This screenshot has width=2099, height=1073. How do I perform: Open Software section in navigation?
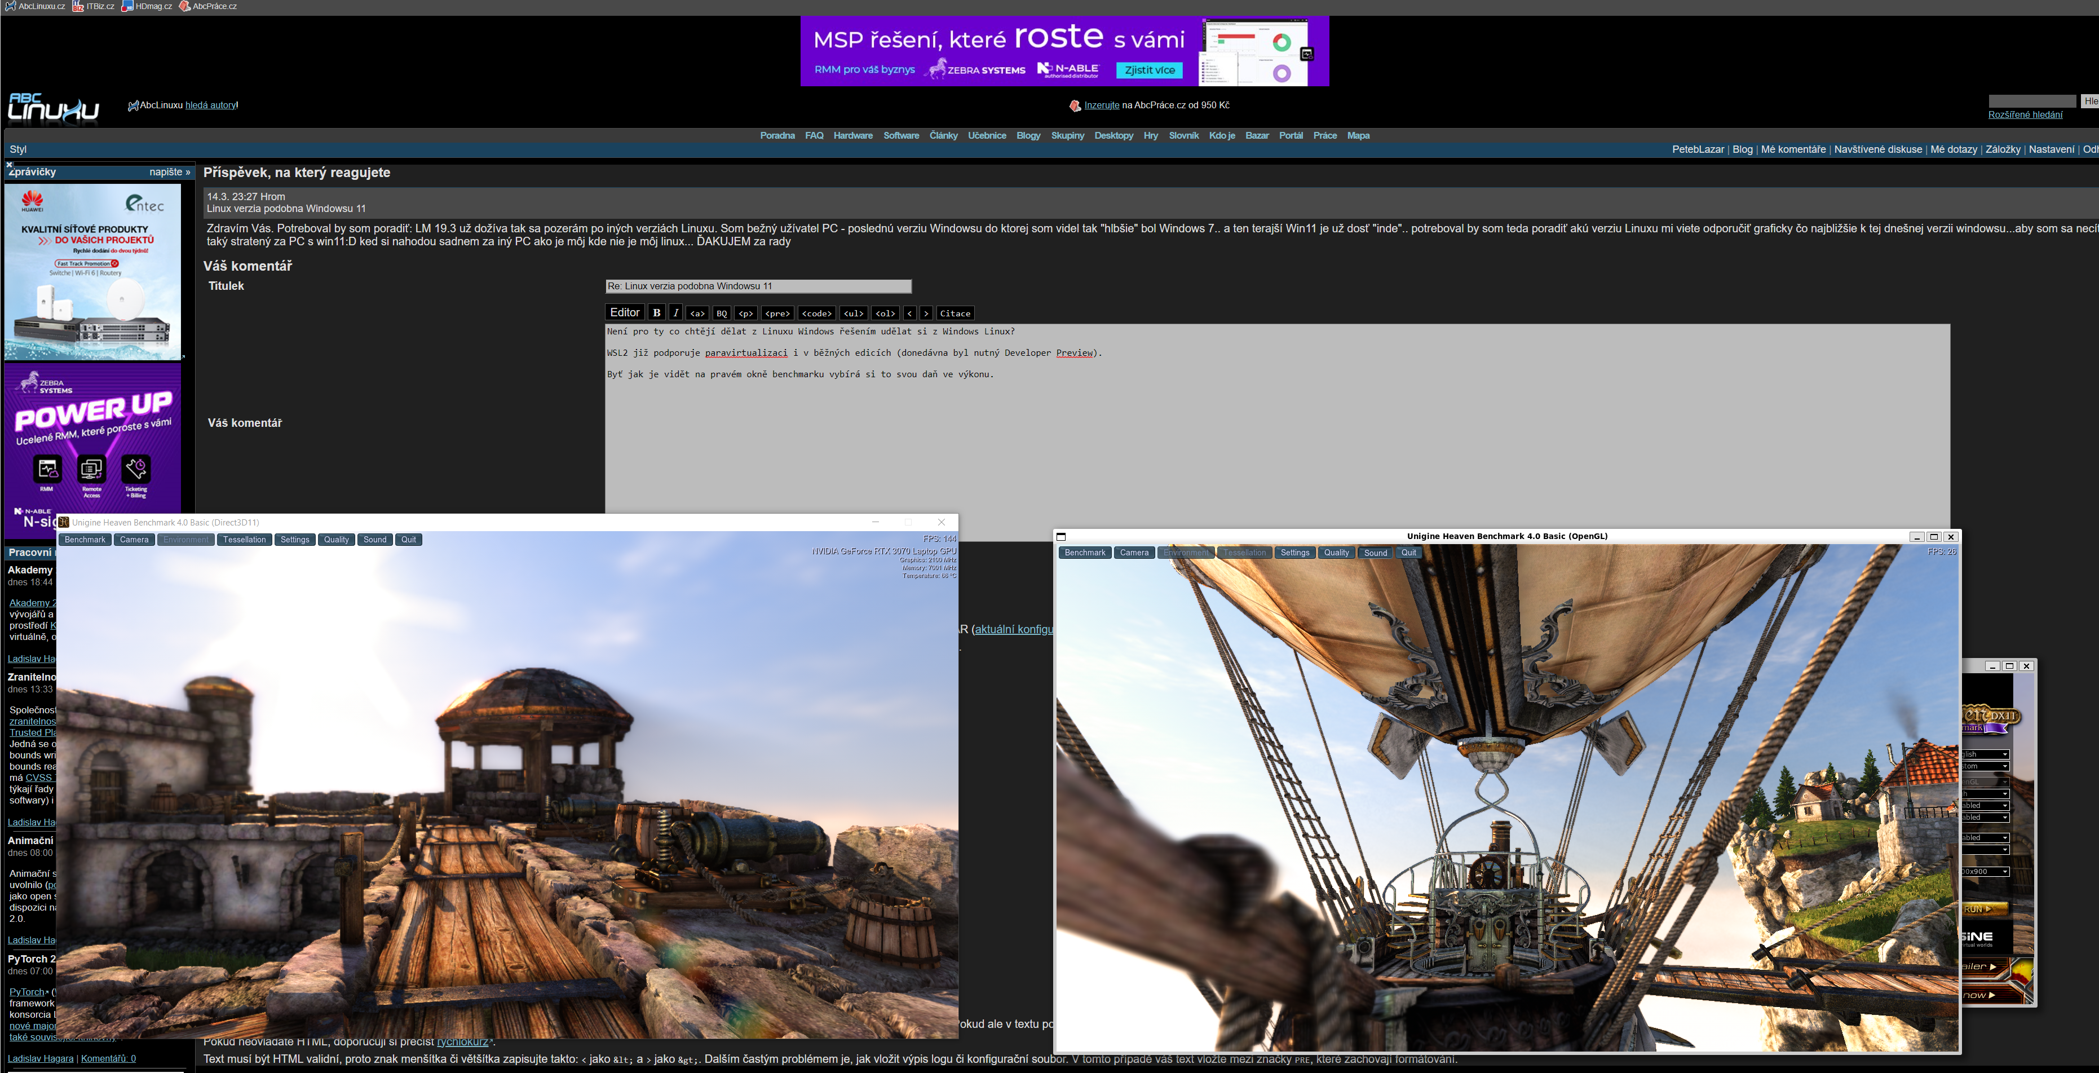pyautogui.click(x=901, y=136)
